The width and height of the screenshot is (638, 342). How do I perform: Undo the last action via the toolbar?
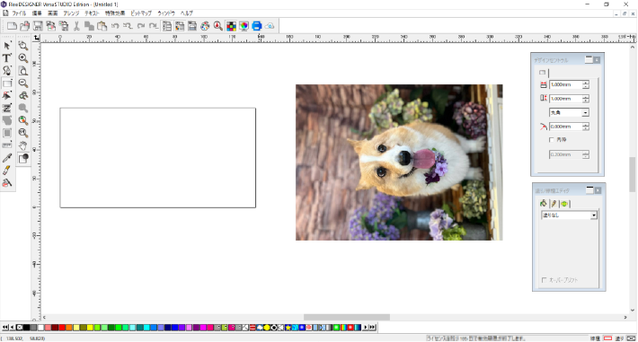(x=115, y=26)
